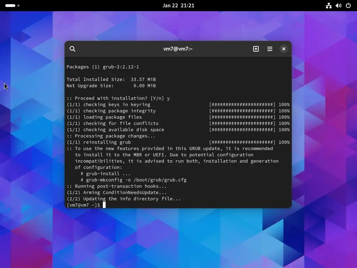357x268 pixels.
Task: Open the Activities workspace indicator
Action: [12, 6]
